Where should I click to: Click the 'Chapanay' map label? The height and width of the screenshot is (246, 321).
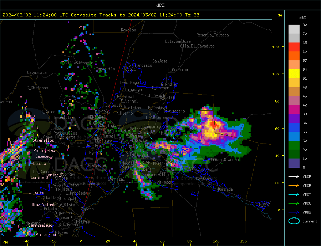click(152, 126)
